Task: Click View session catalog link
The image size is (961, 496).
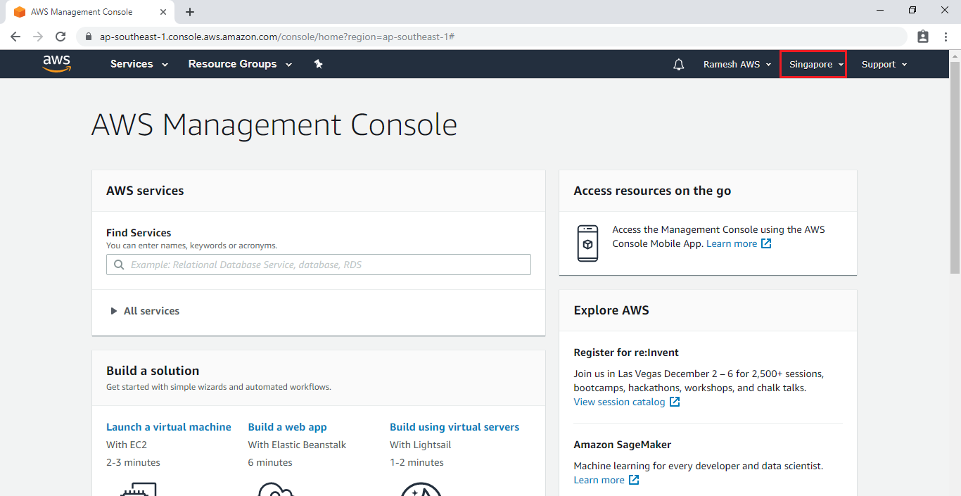Action: [x=619, y=402]
